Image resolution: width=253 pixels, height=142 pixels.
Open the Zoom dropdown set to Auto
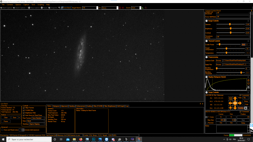click(x=140, y=8)
